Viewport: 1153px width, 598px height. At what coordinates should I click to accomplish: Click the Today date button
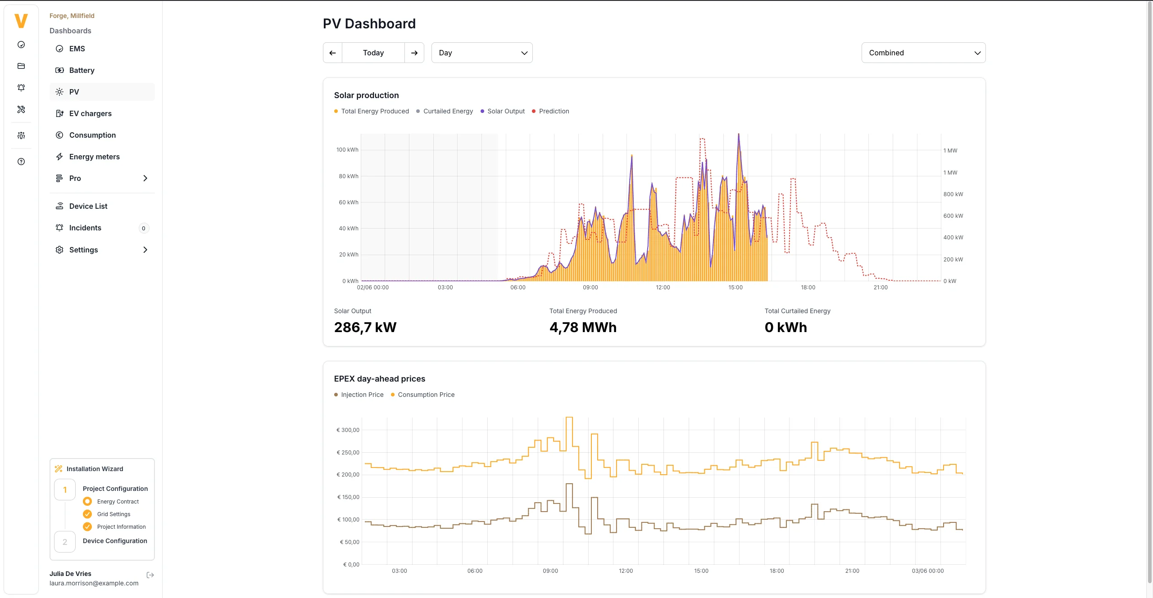tap(373, 53)
